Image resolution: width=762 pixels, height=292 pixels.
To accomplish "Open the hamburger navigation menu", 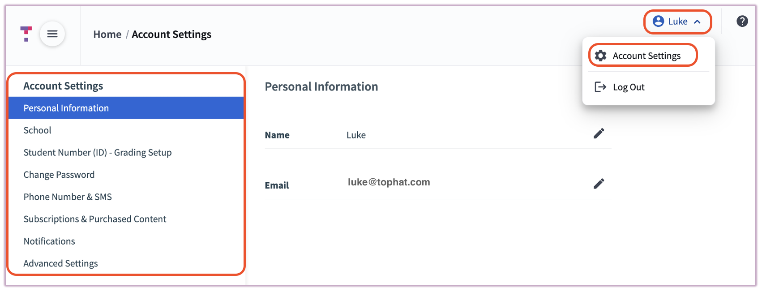I will click(52, 34).
